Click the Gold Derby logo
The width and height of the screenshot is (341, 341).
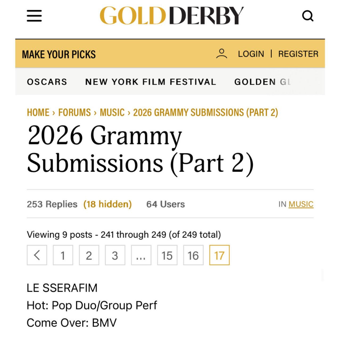[172, 16]
